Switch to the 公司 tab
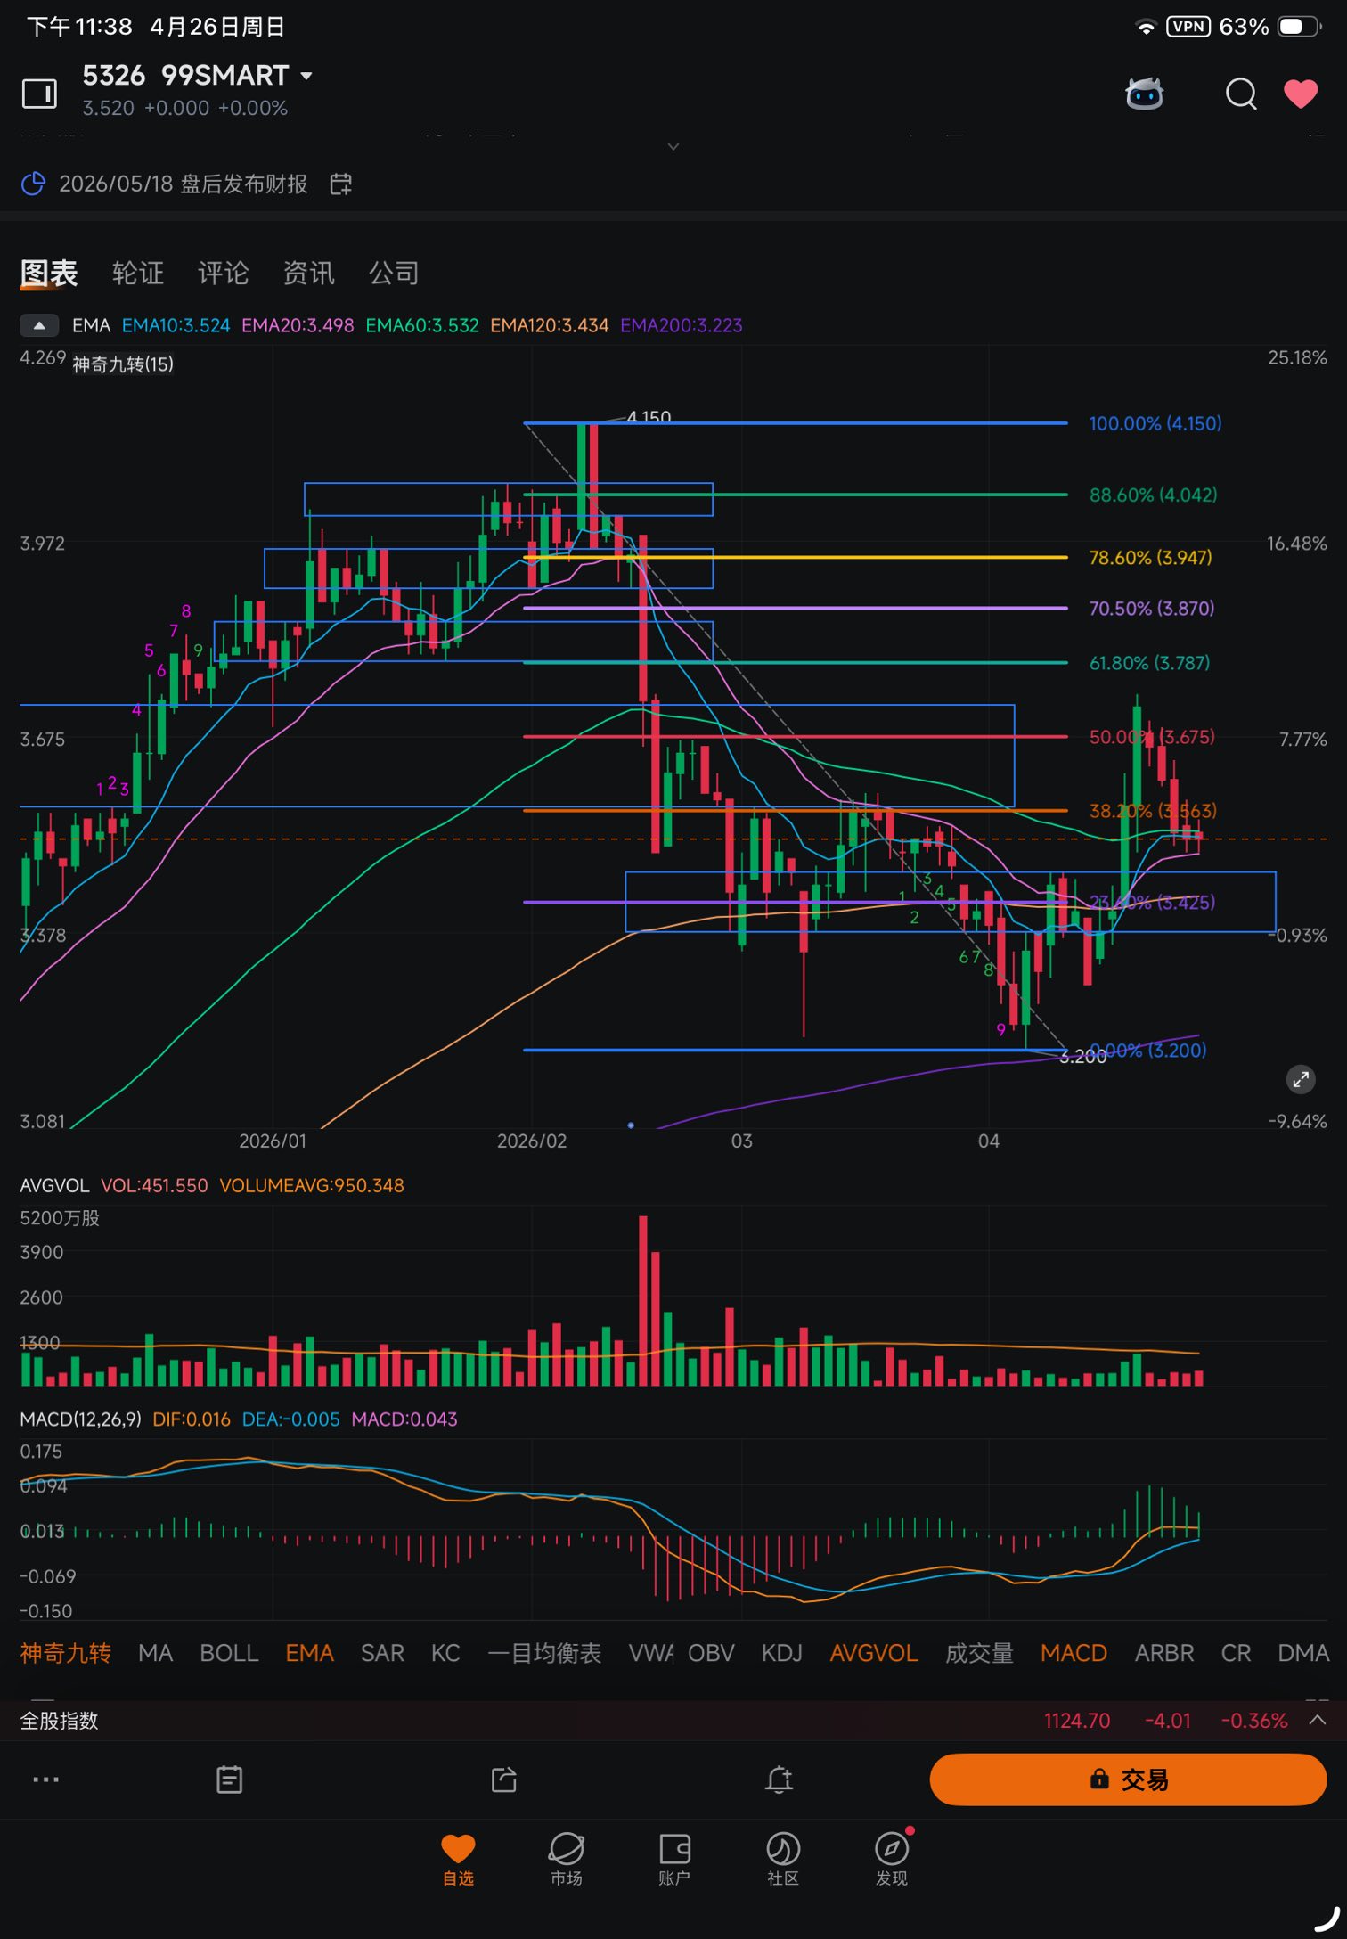 (394, 273)
